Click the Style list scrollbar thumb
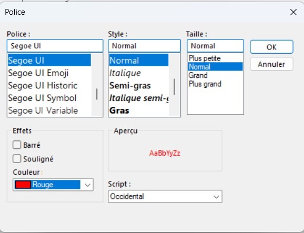 coord(174,87)
